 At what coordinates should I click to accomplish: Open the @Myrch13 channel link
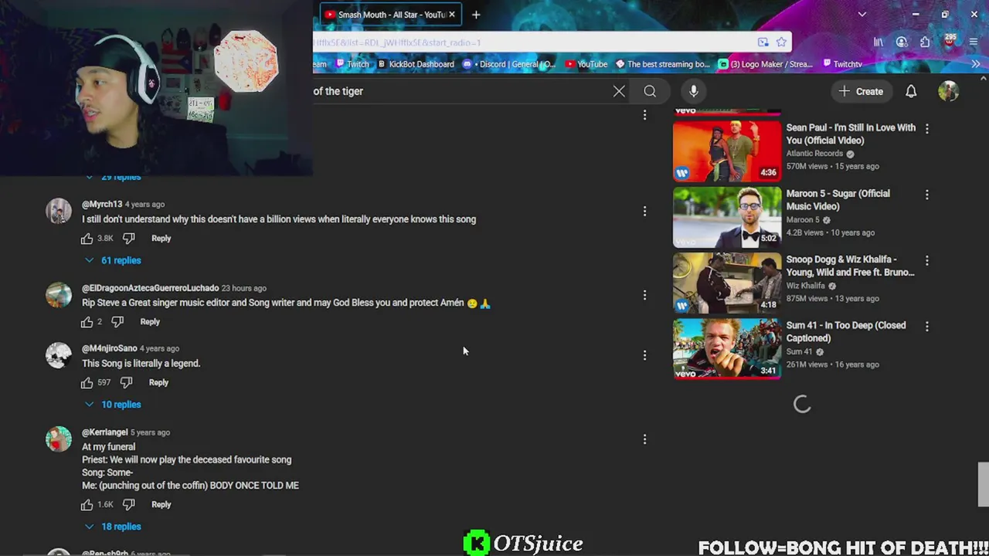(x=102, y=205)
